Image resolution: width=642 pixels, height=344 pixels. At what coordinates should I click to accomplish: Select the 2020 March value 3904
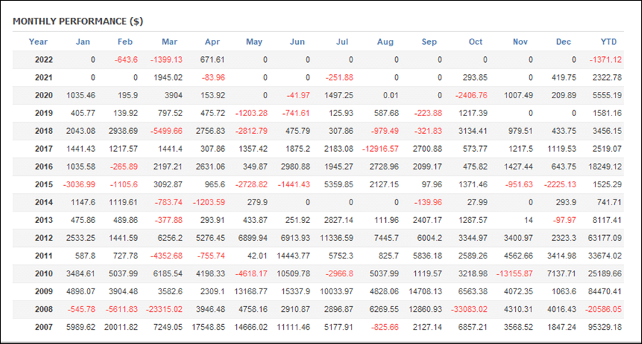tap(173, 95)
